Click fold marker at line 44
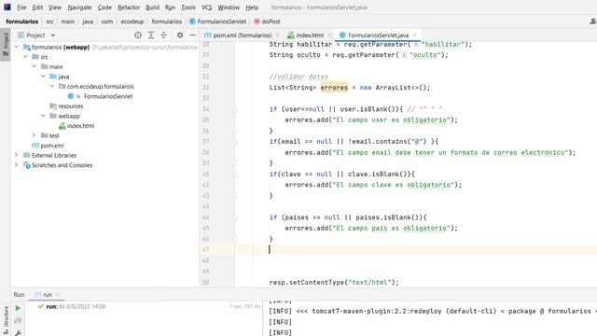597x336 pixels. coord(234,217)
